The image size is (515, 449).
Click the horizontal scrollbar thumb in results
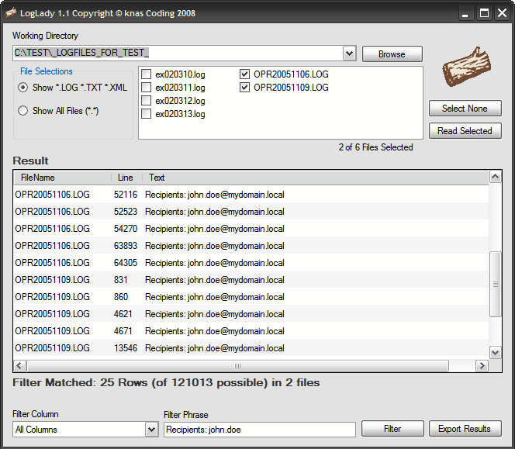tap(238, 365)
